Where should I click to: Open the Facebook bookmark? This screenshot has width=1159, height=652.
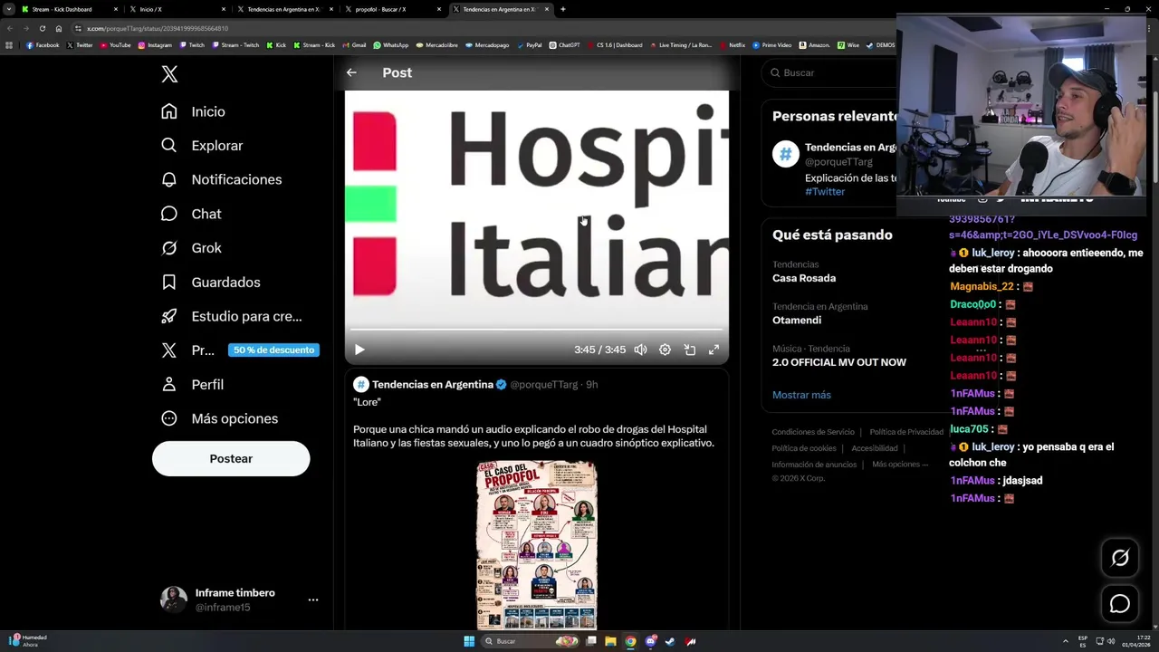pyautogui.click(x=43, y=45)
